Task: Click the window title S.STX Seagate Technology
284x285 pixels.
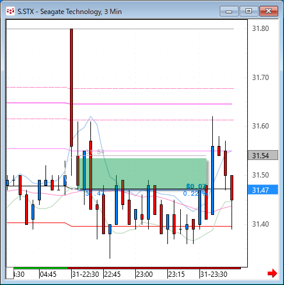Action: pos(69,12)
